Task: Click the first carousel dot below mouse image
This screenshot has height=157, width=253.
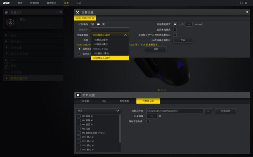Action: pyautogui.click(x=159, y=90)
